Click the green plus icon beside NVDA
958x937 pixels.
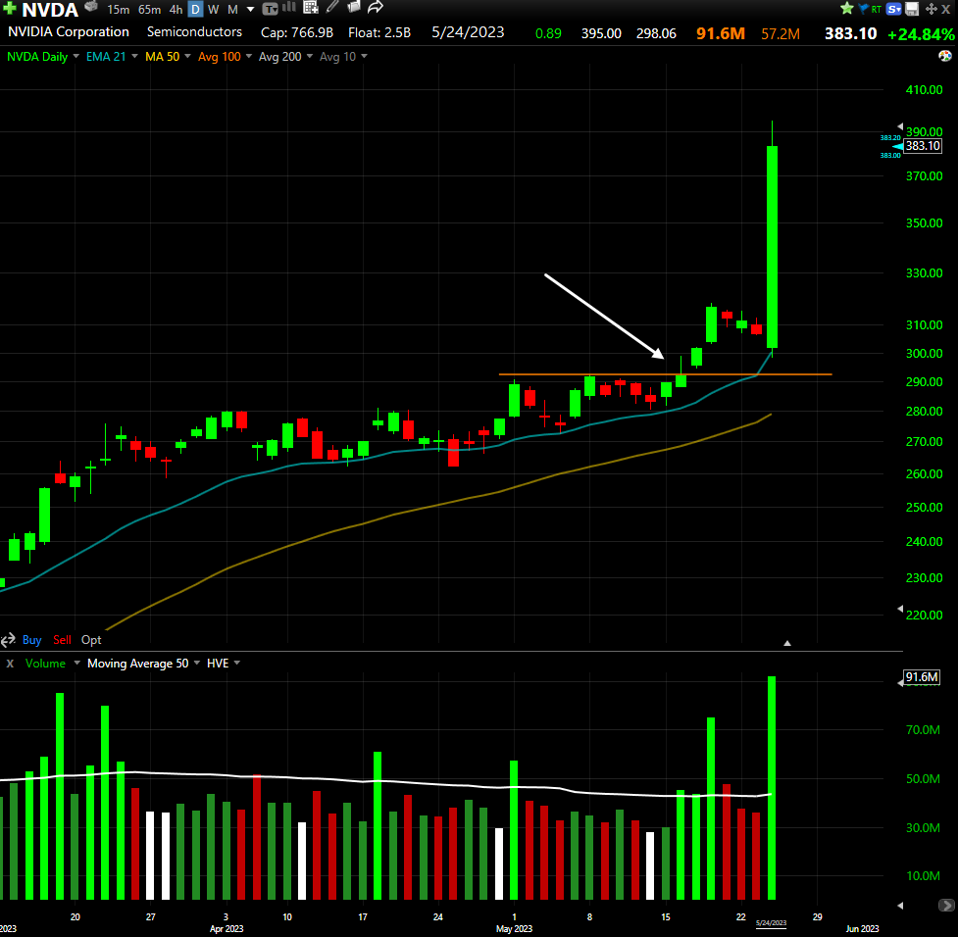point(10,9)
